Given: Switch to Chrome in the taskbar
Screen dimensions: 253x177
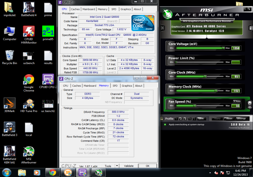Looking at the screenshot, I should click(52, 173).
